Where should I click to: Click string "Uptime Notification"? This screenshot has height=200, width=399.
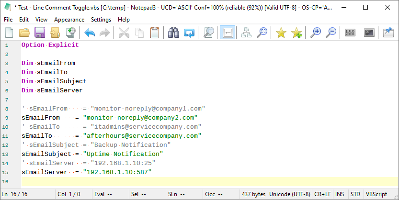(x=123, y=154)
